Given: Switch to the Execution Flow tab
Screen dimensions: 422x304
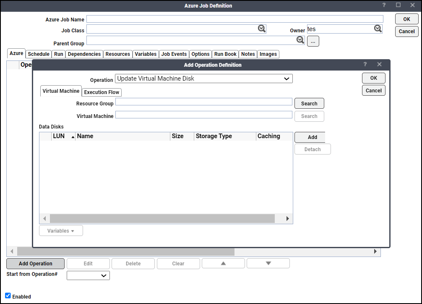Looking at the screenshot, I should (x=102, y=92).
